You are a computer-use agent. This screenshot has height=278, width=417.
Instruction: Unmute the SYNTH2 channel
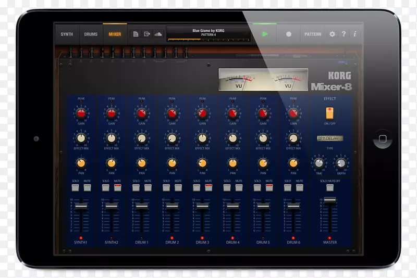pyautogui.click(x=118, y=188)
